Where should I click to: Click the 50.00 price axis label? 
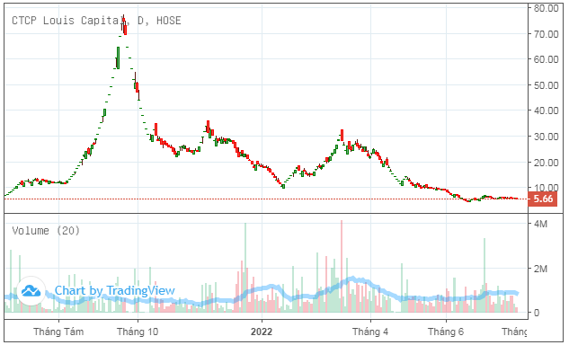click(546, 85)
